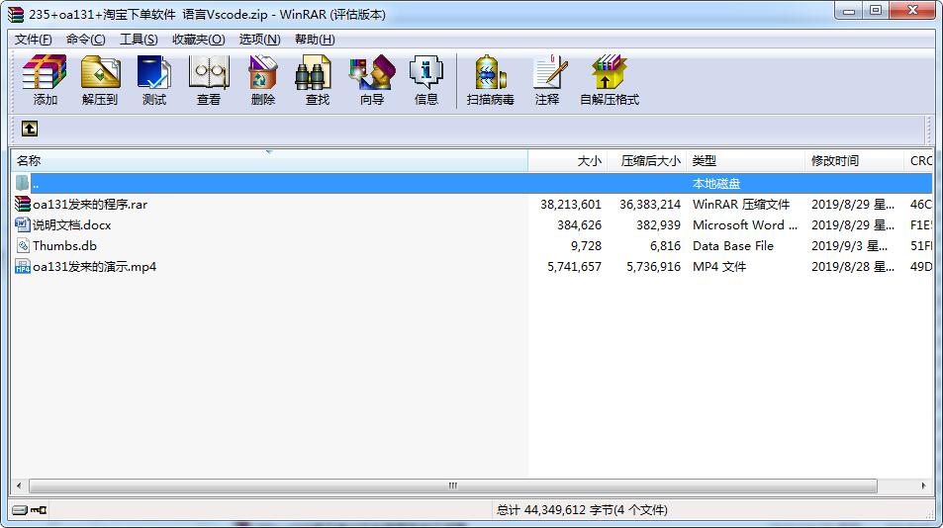Click the drive icon in status bar
The height and width of the screenshot is (528, 943).
click(19, 510)
